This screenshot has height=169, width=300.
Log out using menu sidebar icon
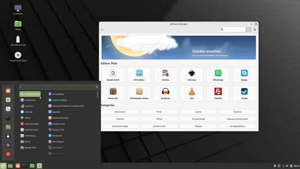pyautogui.click(x=8, y=145)
